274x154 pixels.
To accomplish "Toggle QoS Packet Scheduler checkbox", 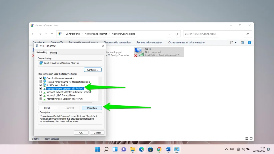I will click(x=41, y=85).
